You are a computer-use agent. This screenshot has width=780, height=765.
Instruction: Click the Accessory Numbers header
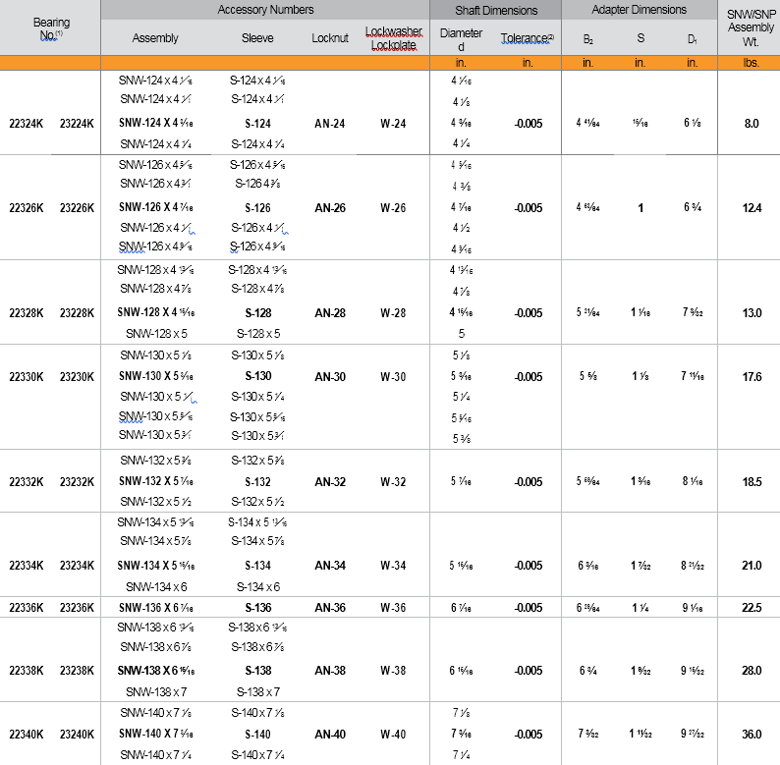pyautogui.click(x=266, y=10)
